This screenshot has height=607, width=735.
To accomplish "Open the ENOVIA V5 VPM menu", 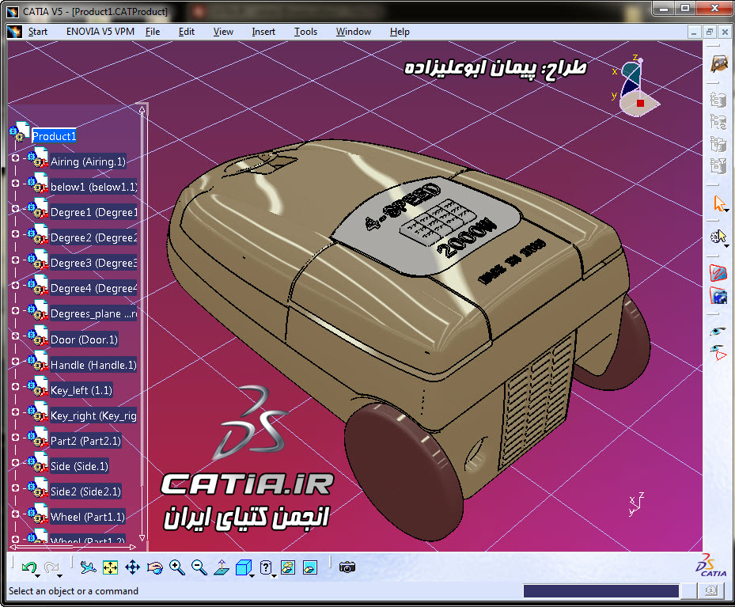I will pyautogui.click(x=100, y=32).
